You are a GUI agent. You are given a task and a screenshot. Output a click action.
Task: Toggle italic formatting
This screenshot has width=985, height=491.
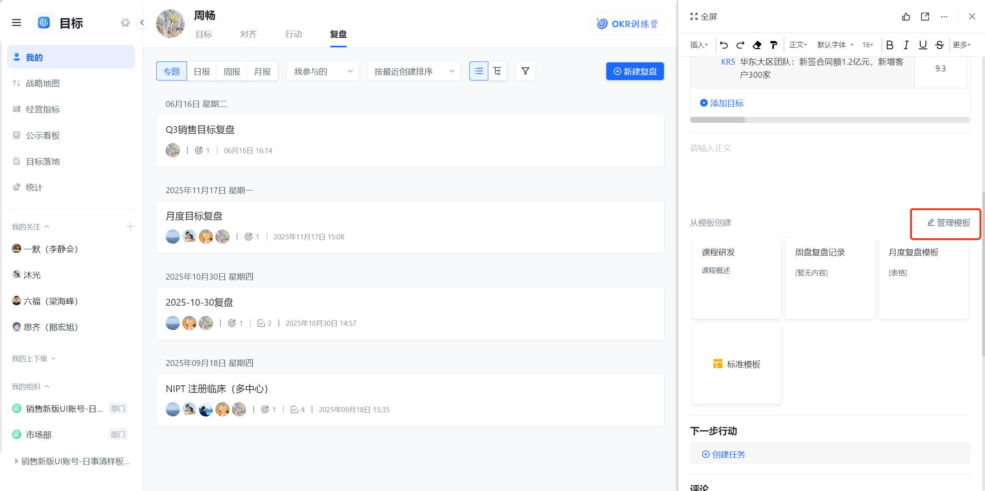[x=906, y=45]
